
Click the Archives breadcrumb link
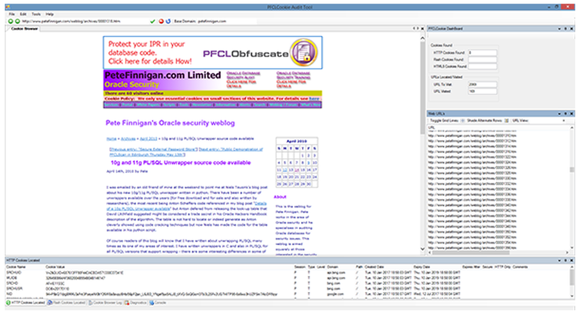click(128, 139)
